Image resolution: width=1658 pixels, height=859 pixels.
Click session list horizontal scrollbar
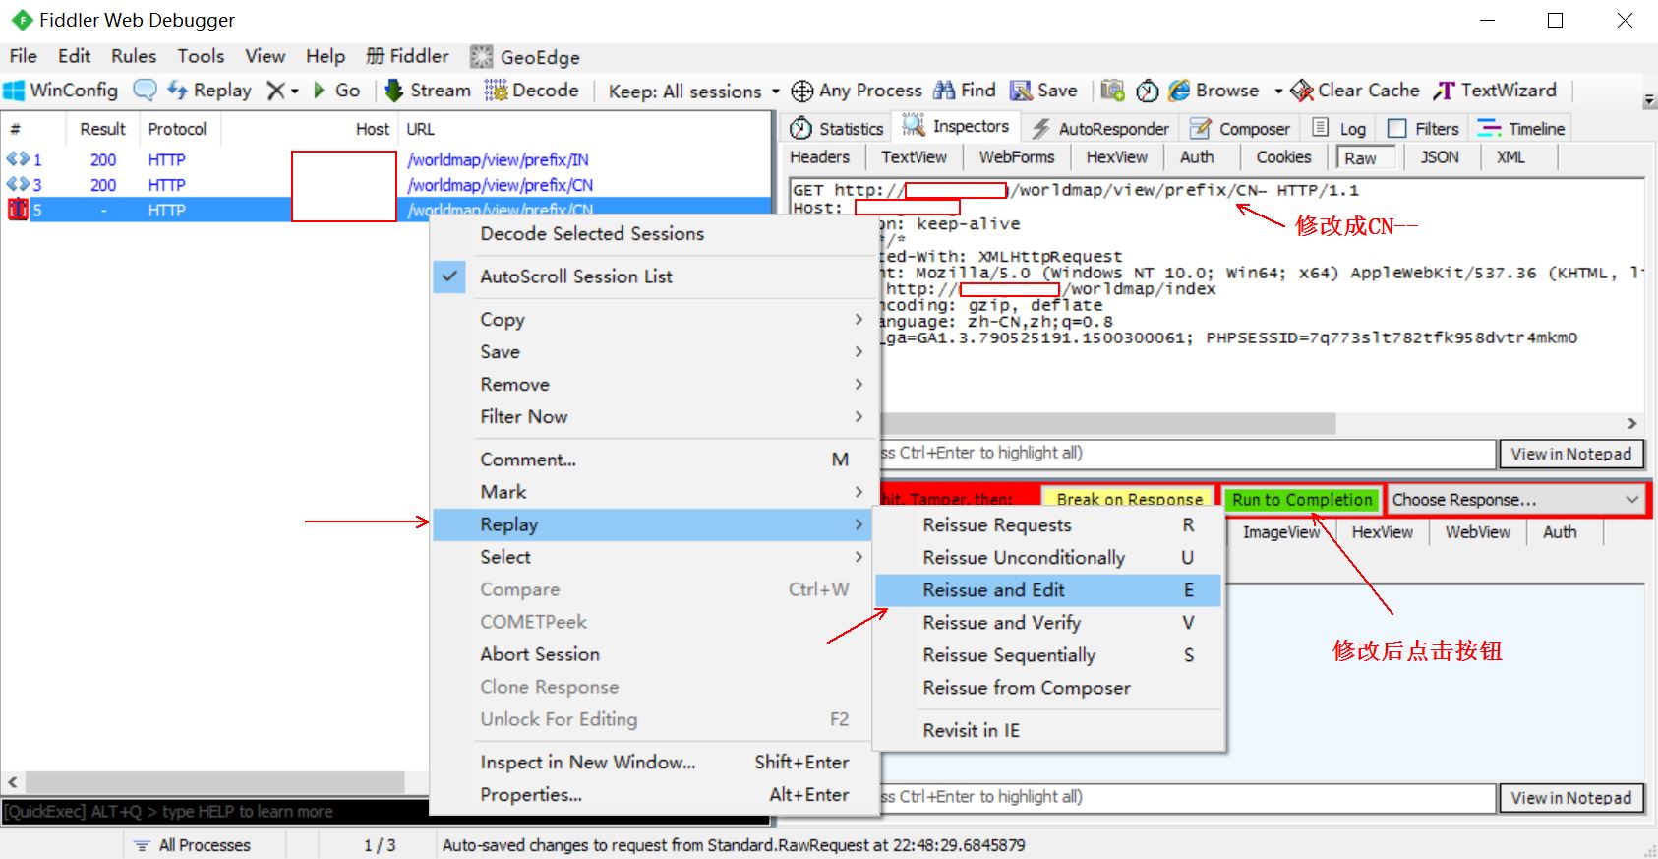pyautogui.click(x=215, y=782)
